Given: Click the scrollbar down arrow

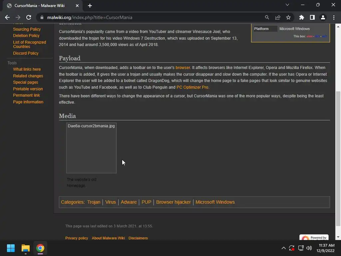Looking at the screenshot, I should point(338,237).
